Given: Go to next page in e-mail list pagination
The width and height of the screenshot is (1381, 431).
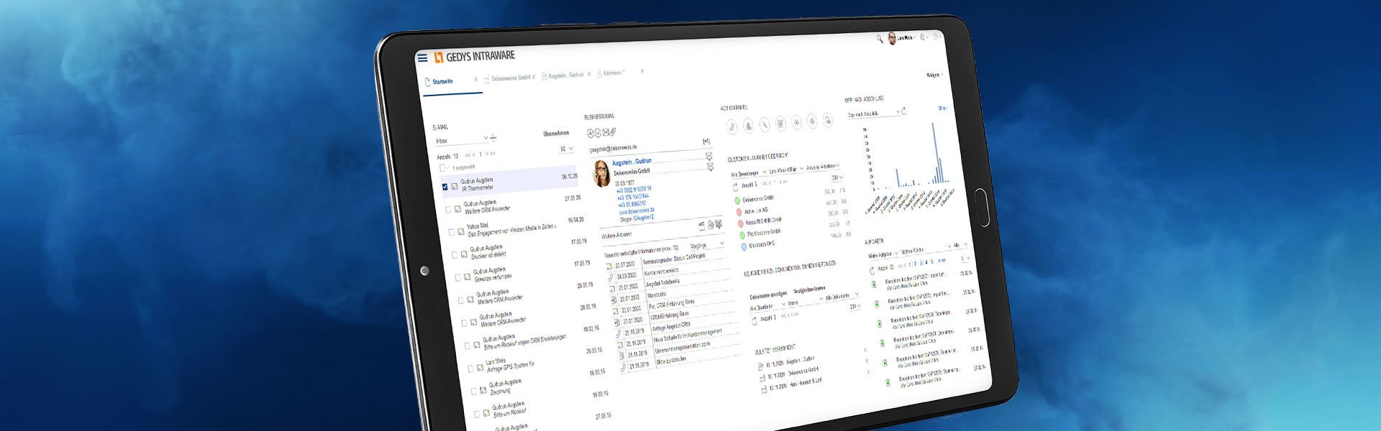Looking at the screenshot, I should 487,154.
